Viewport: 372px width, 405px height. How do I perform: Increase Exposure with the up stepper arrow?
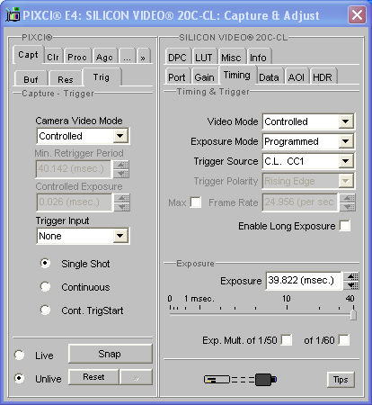351,276
